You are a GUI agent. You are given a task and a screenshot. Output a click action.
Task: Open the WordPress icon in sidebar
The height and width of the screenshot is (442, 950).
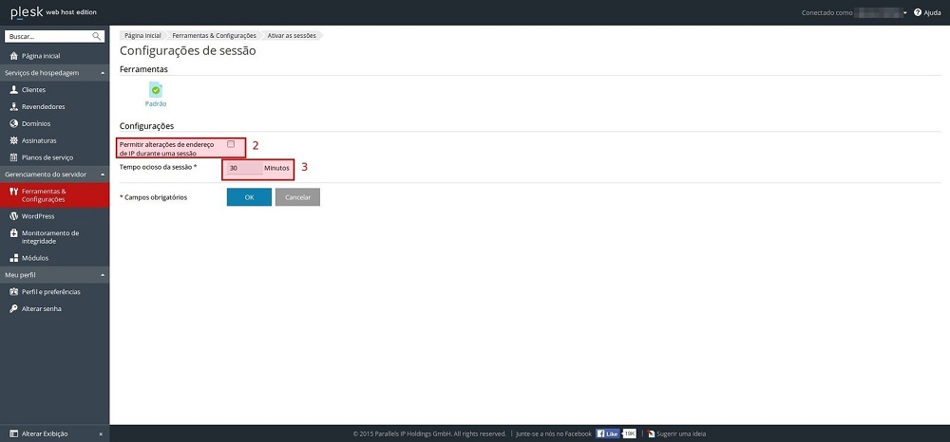point(13,216)
